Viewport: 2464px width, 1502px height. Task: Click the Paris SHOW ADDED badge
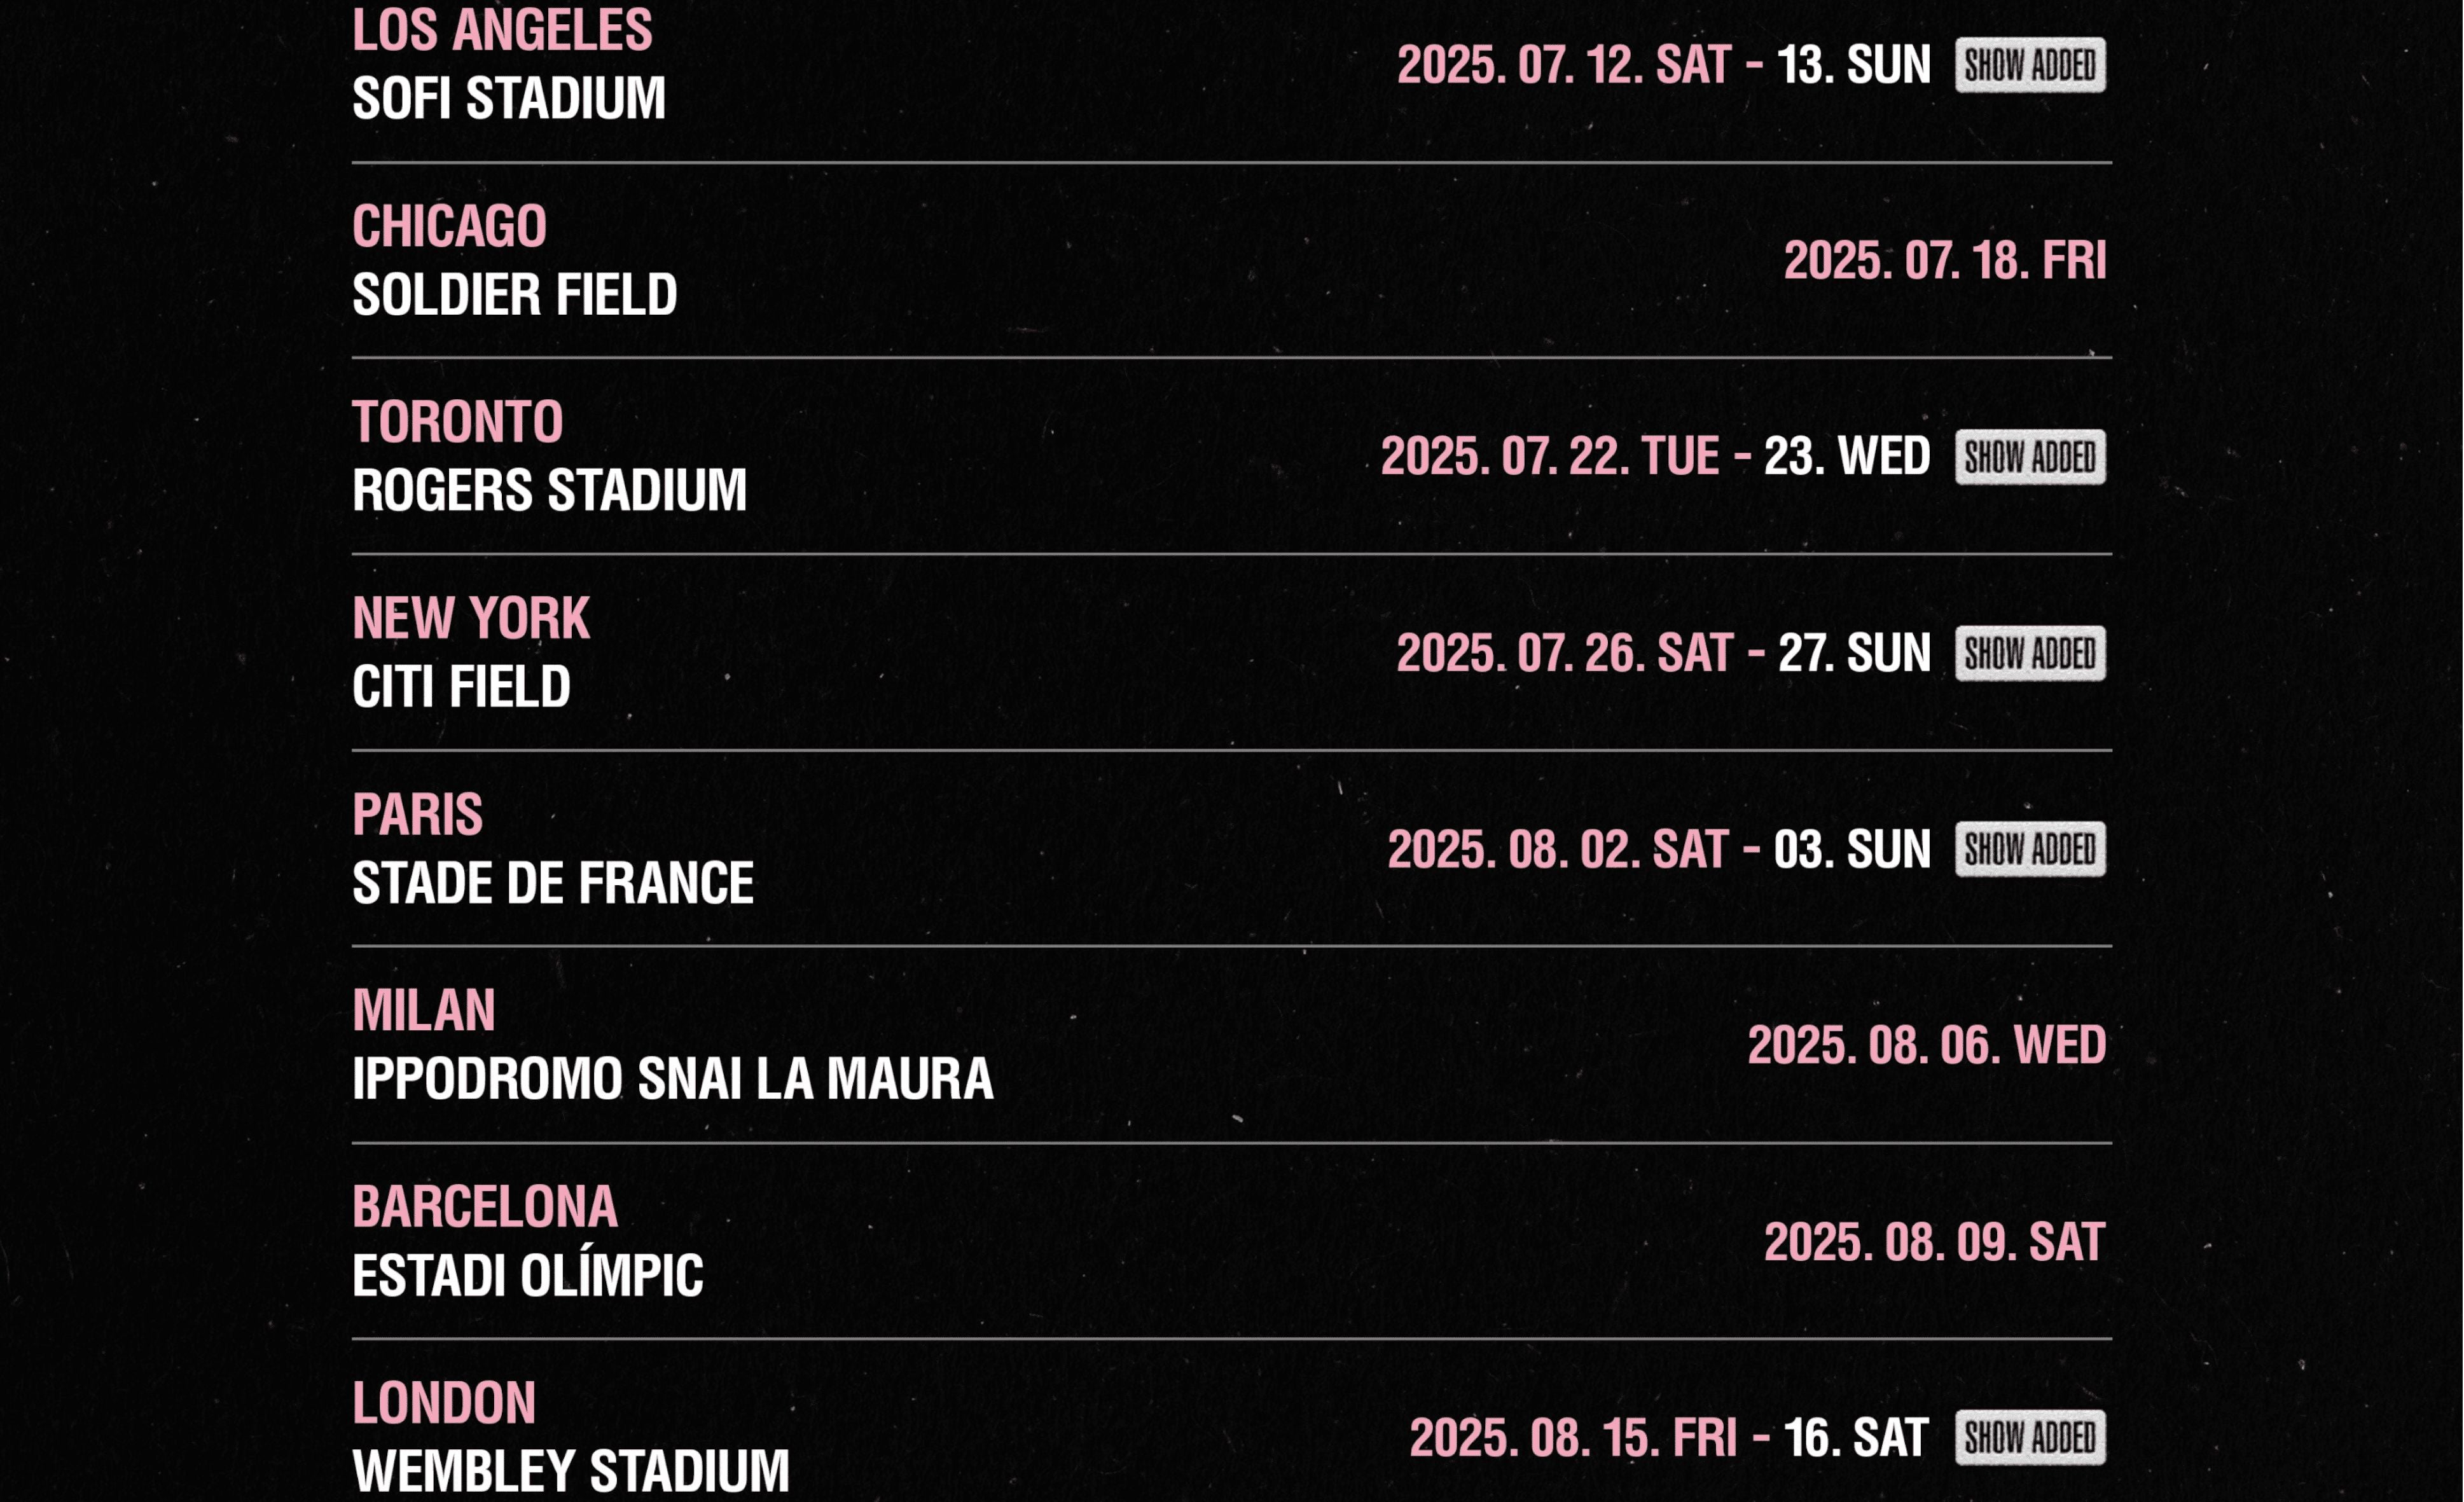point(2029,849)
